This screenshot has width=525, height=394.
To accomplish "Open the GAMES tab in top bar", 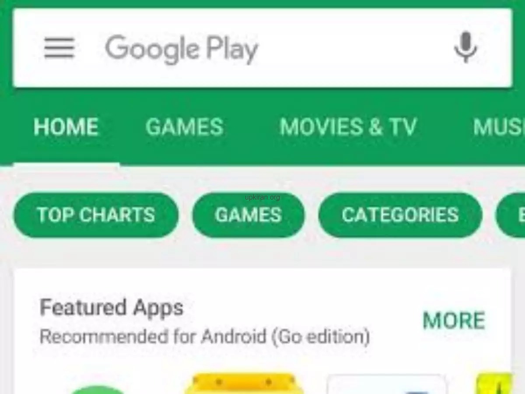I will (x=184, y=127).
